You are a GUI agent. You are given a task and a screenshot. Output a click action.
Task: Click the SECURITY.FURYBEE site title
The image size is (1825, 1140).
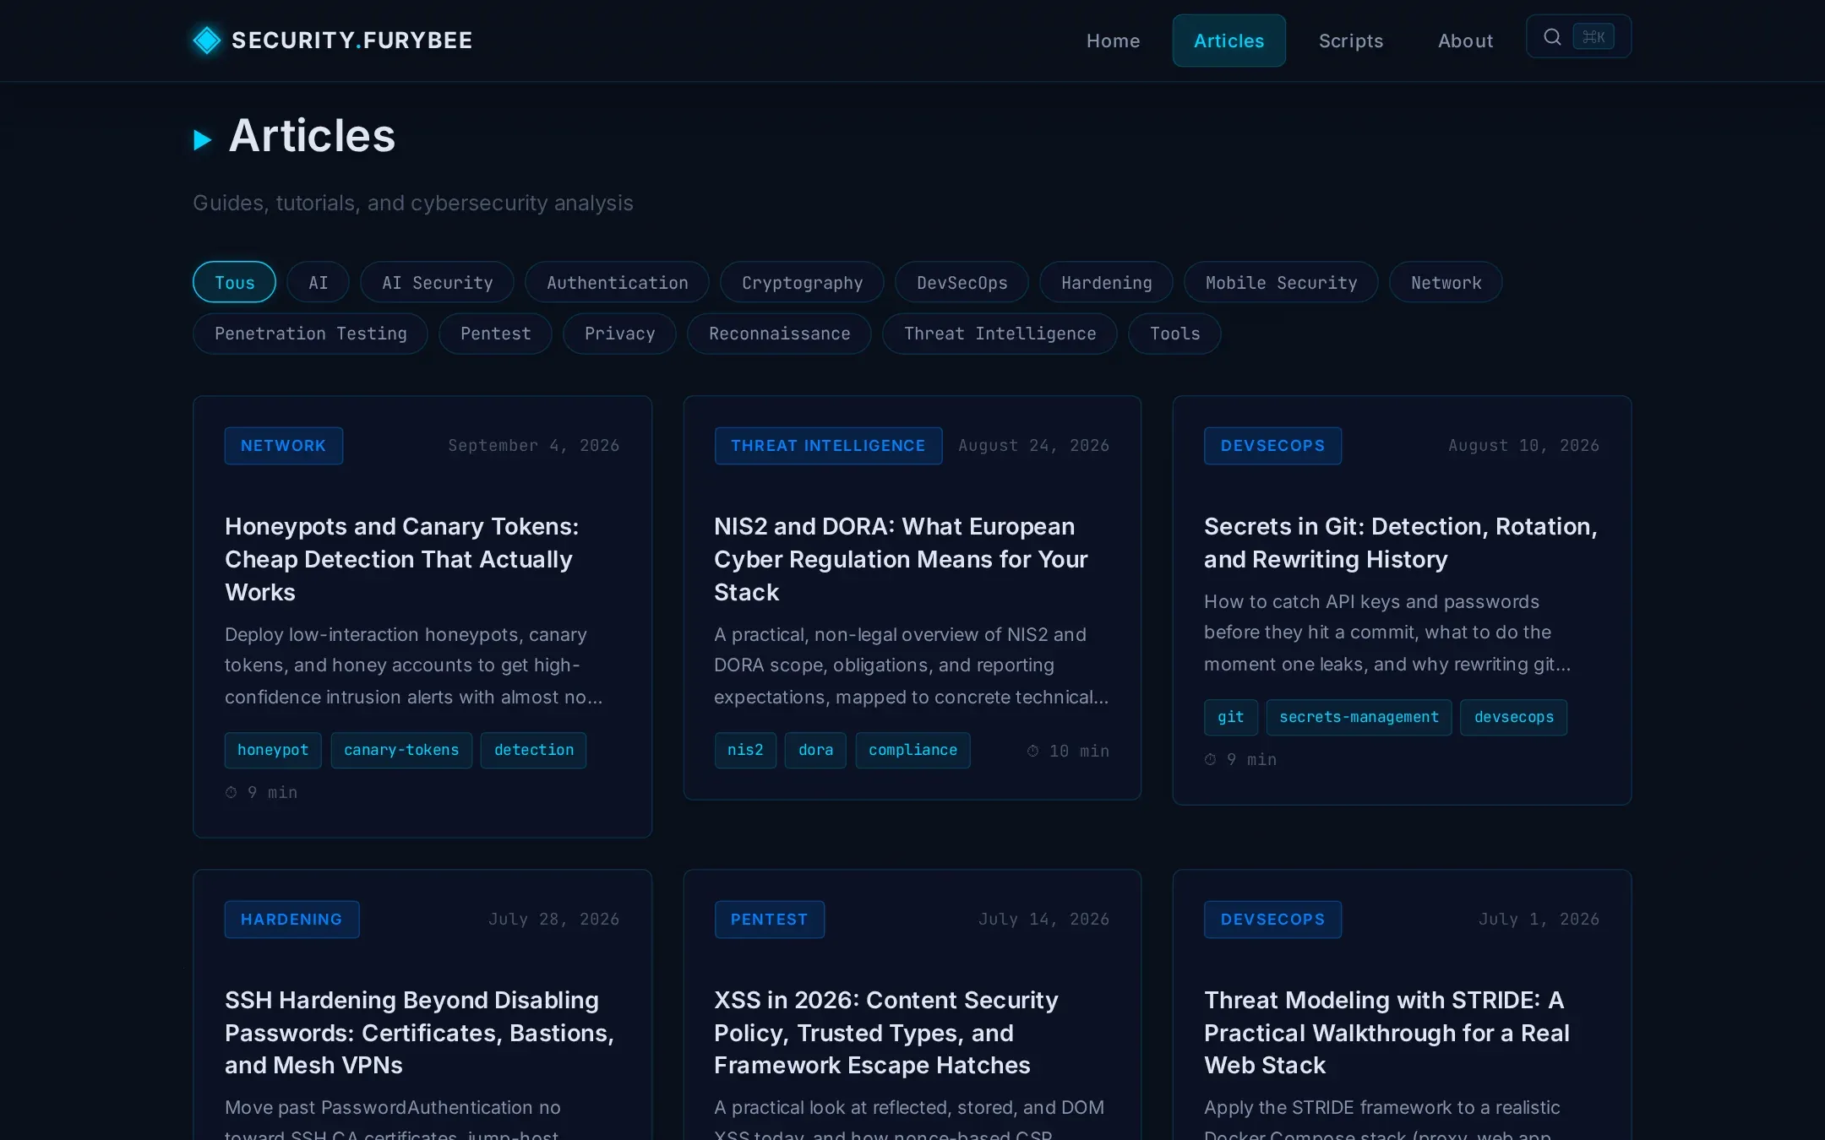pyautogui.click(x=351, y=40)
